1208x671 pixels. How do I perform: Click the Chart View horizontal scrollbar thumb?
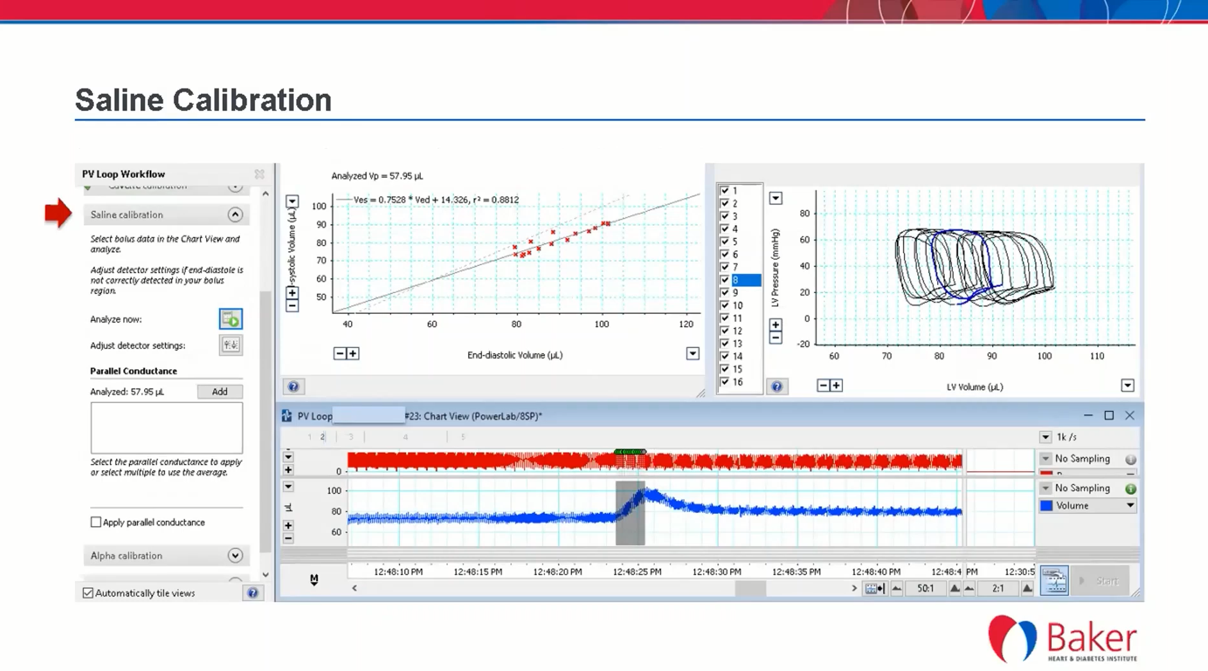pyautogui.click(x=750, y=588)
